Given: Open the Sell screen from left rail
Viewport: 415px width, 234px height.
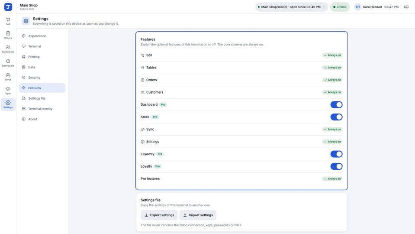Looking at the screenshot, I should click(8, 21).
